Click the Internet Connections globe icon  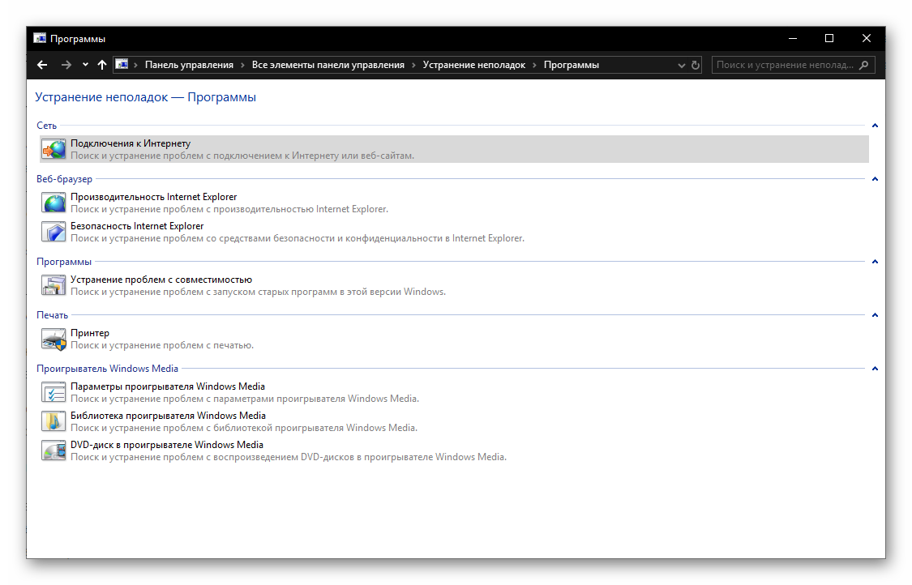pyautogui.click(x=54, y=149)
